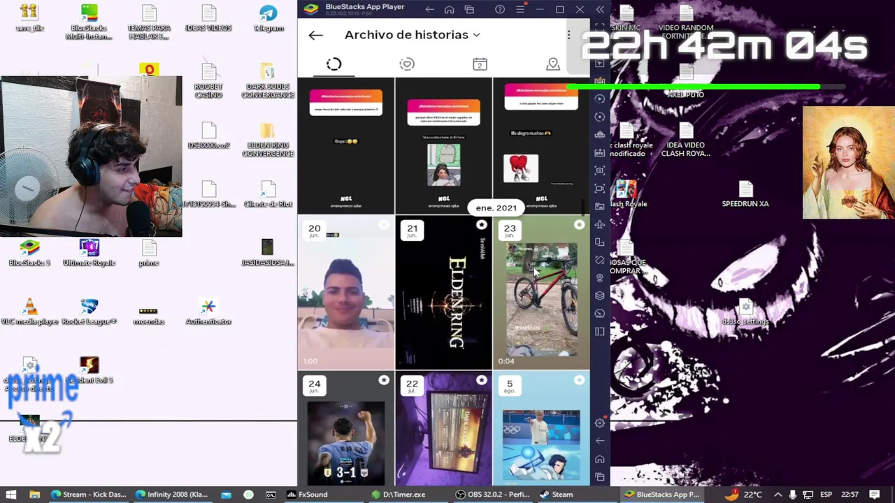Click the BlueStacks side panel layout icon

(x=600, y=332)
